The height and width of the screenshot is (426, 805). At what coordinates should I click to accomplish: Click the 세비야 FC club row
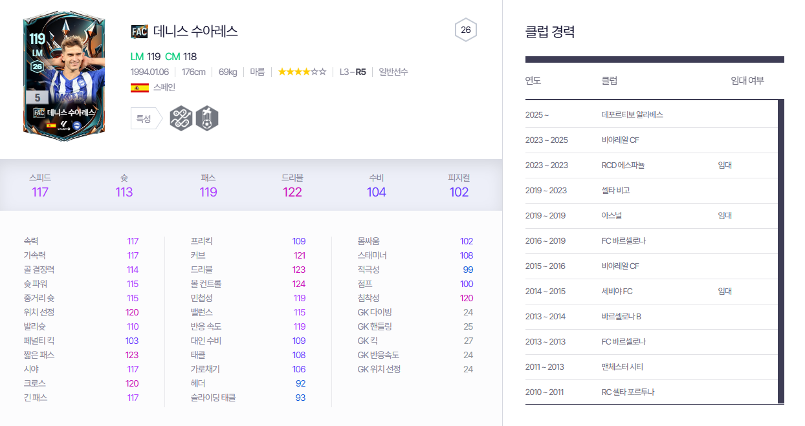coord(652,291)
